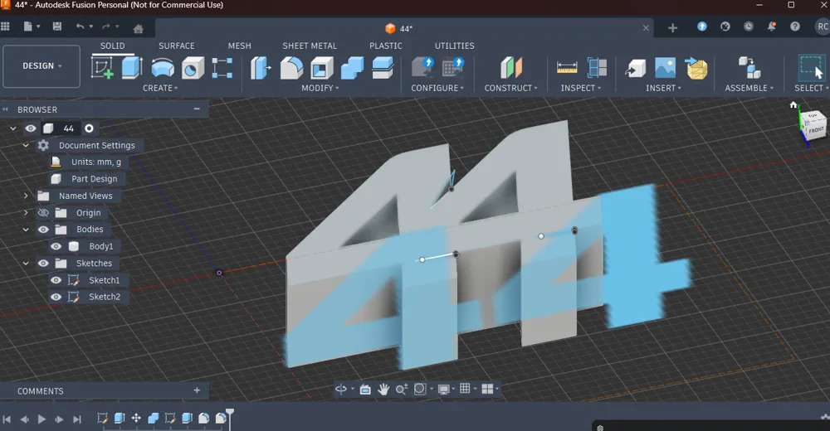Click the Insert Image (canvas) icon
Image resolution: width=830 pixels, height=431 pixels.
[x=665, y=68]
